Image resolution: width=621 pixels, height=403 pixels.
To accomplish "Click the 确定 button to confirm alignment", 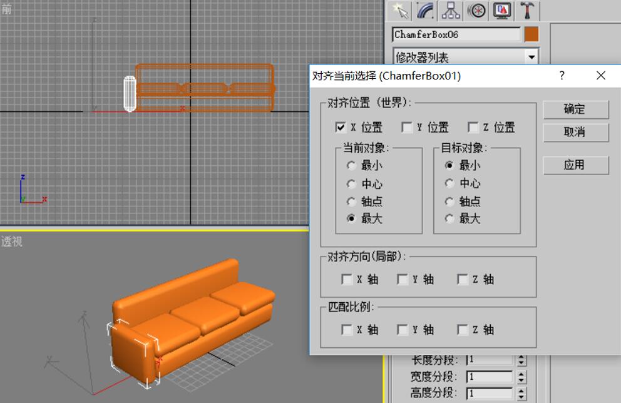I will (575, 109).
